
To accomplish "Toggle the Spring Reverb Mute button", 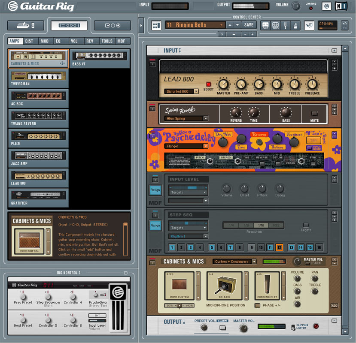I will pyautogui.click(x=314, y=113).
